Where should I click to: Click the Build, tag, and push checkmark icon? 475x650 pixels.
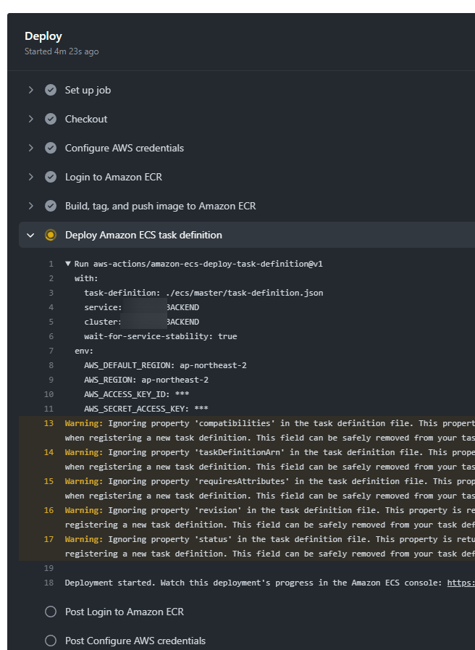(x=51, y=206)
